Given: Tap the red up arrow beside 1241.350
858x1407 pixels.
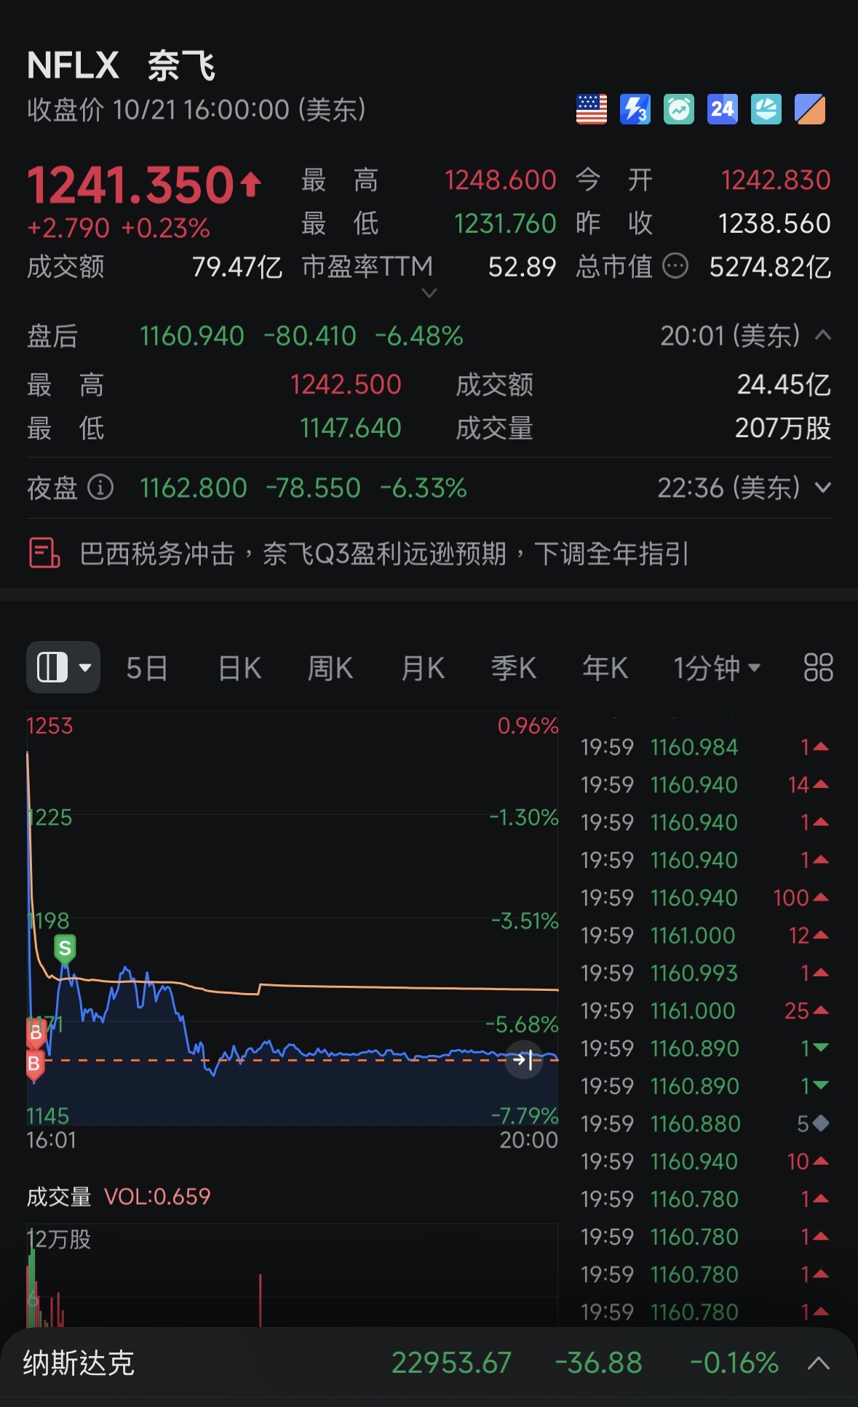Looking at the screenshot, I should [251, 184].
